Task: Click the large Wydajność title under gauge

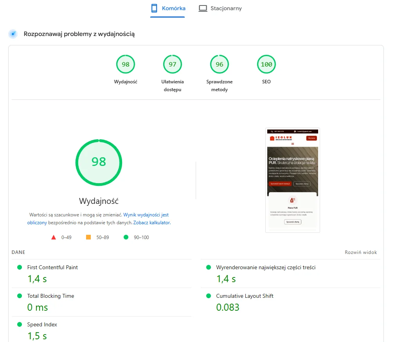Action: coord(99,201)
